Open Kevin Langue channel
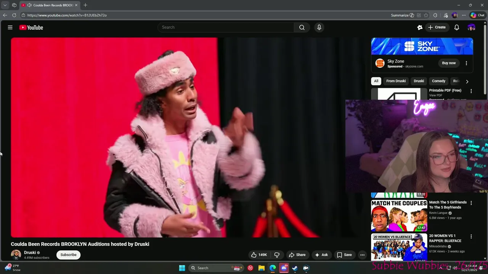The image size is (488, 274). (x=438, y=213)
